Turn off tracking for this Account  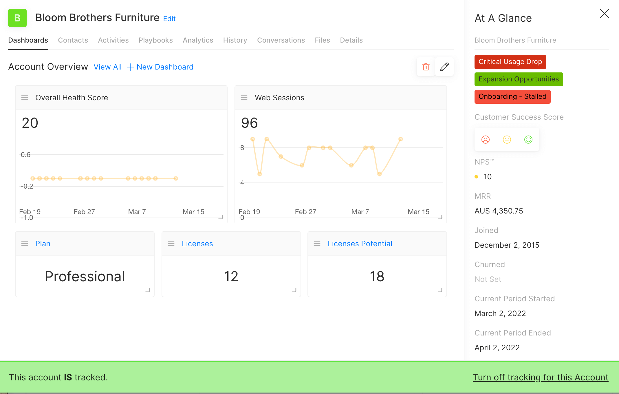coord(541,377)
